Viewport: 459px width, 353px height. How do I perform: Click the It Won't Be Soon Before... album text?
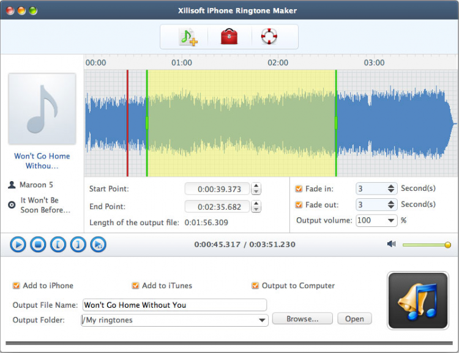click(x=45, y=205)
